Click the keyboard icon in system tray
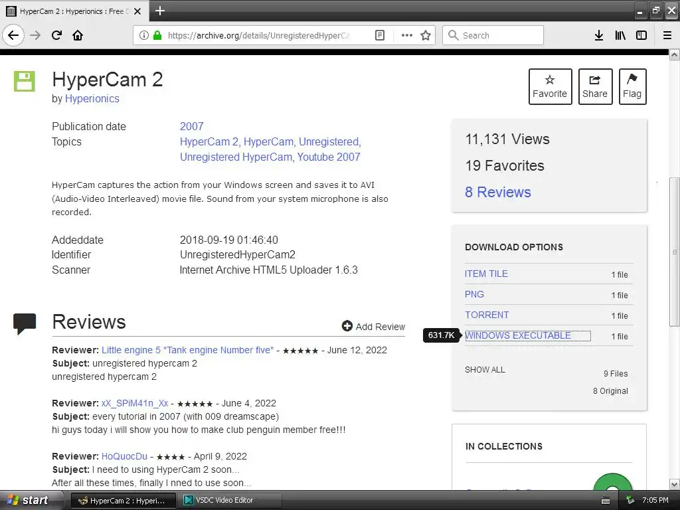The width and height of the screenshot is (680, 510). click(606, 501)
